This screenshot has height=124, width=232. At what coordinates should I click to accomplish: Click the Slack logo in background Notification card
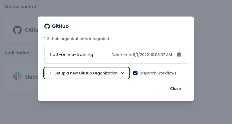click(x=17, y=76)
